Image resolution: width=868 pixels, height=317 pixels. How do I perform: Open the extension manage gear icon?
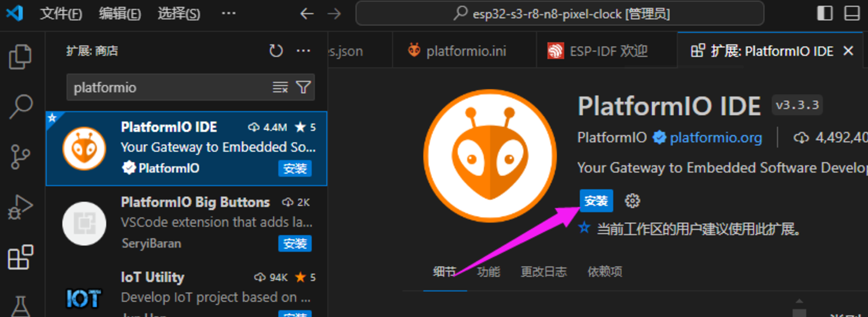[632, 201]
